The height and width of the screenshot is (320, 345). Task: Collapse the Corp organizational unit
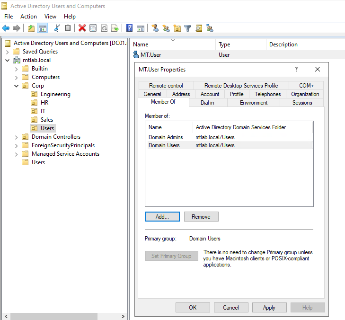pos(16,86)
